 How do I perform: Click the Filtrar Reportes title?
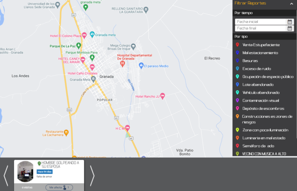tap(250, 3)
